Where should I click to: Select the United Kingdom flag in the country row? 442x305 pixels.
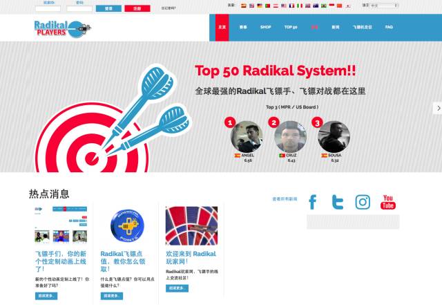pyautogui.click(x=307, y=6)
